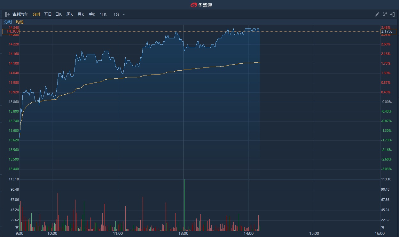Collapse the right side panel
The width and height of the screenshot is (399, 237).
(x=392, y=14)
